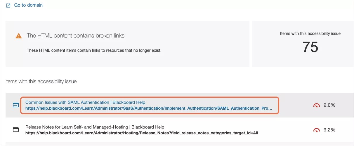Click the page icon of the SAML Authentication row

click(x=16, y=105)
